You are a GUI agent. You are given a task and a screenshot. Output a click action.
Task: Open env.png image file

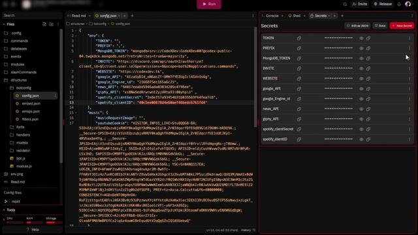tap(17, 174)
